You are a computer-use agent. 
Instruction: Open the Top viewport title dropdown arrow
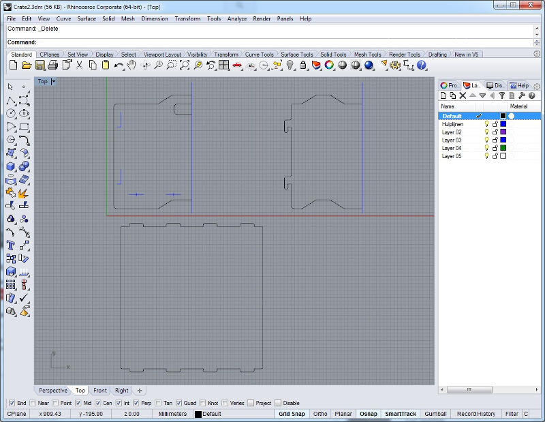coord(53,81)
